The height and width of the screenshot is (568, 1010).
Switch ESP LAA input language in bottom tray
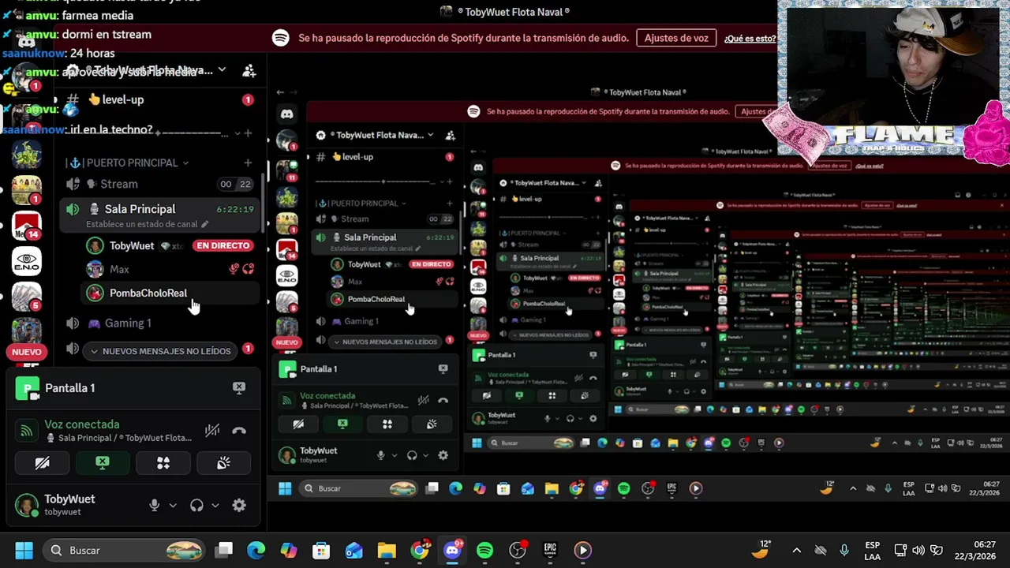872,550
